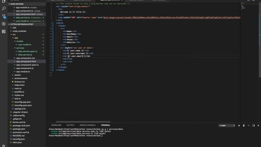Kill the terminal using trash icon
Screen dimensions: 261x147
pyautogui.click(x=244, y=125)
